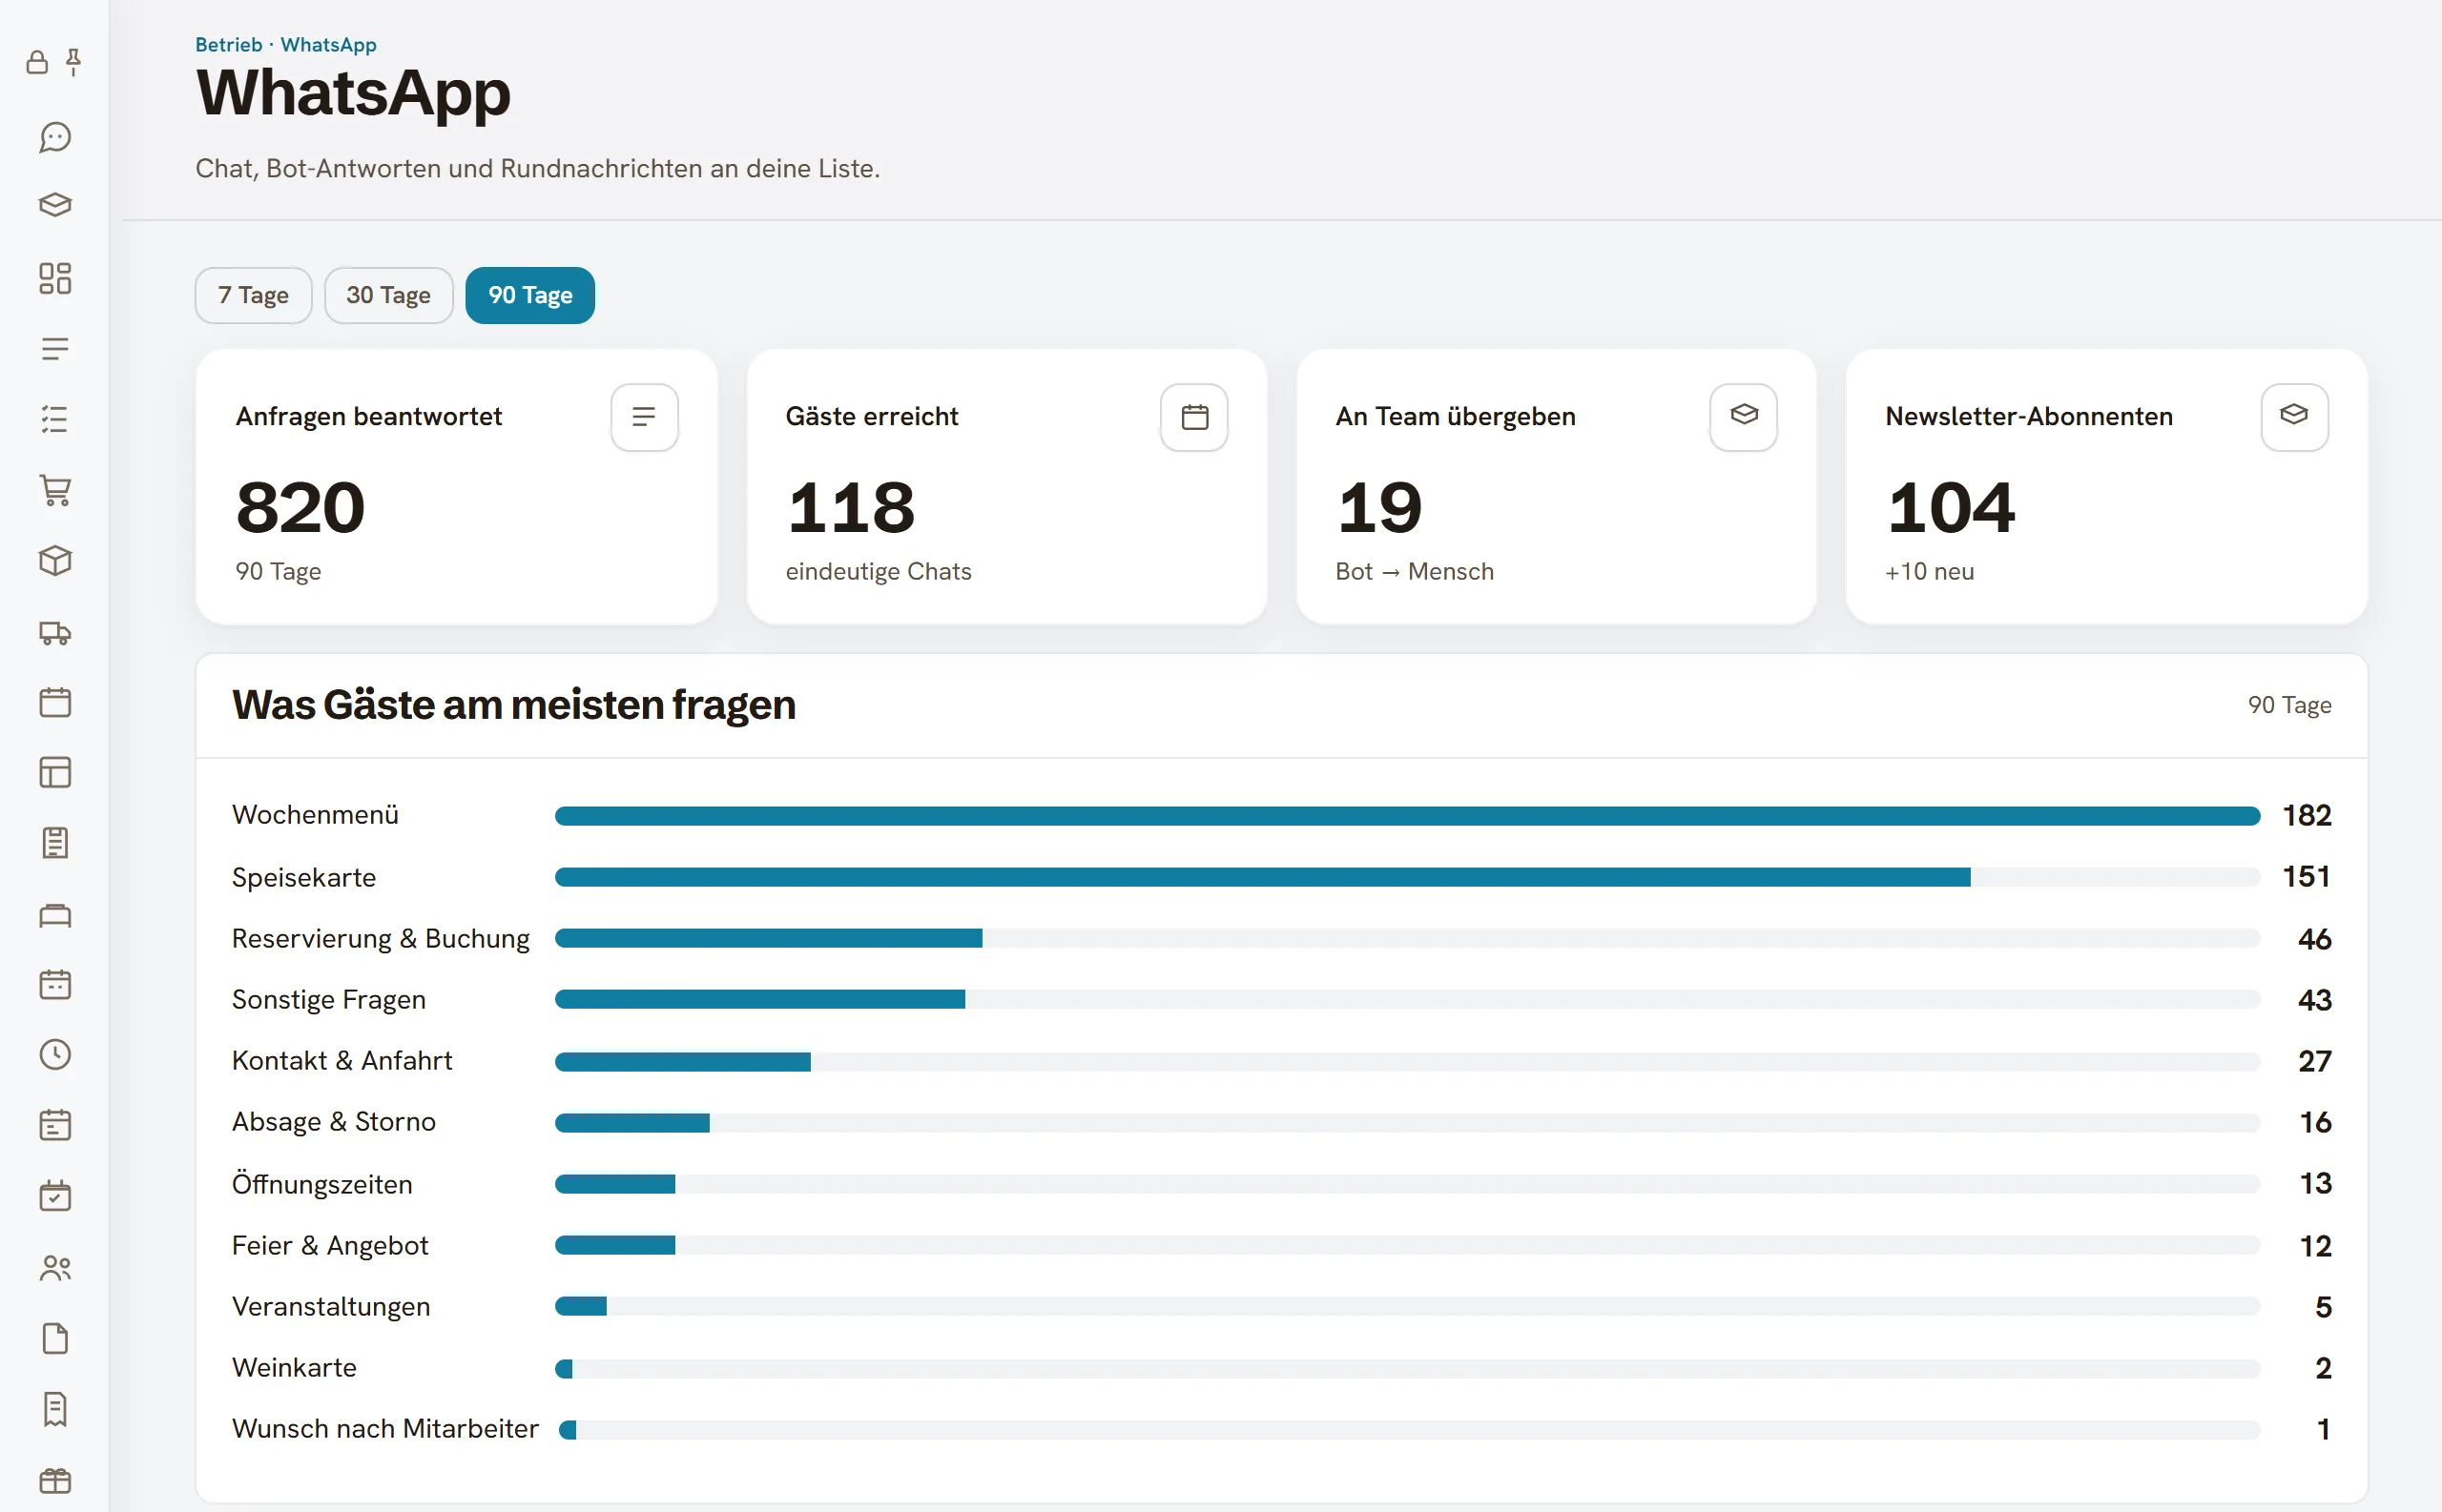Open the clock icon in the sidebar

click(55, 1054)
